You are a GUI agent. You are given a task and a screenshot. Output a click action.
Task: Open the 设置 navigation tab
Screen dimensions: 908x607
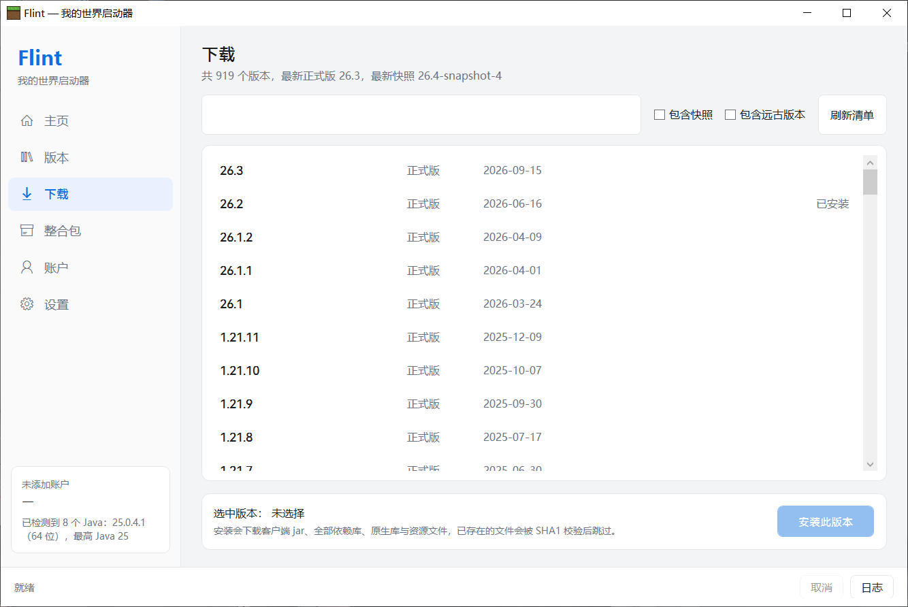coord(91,305)
